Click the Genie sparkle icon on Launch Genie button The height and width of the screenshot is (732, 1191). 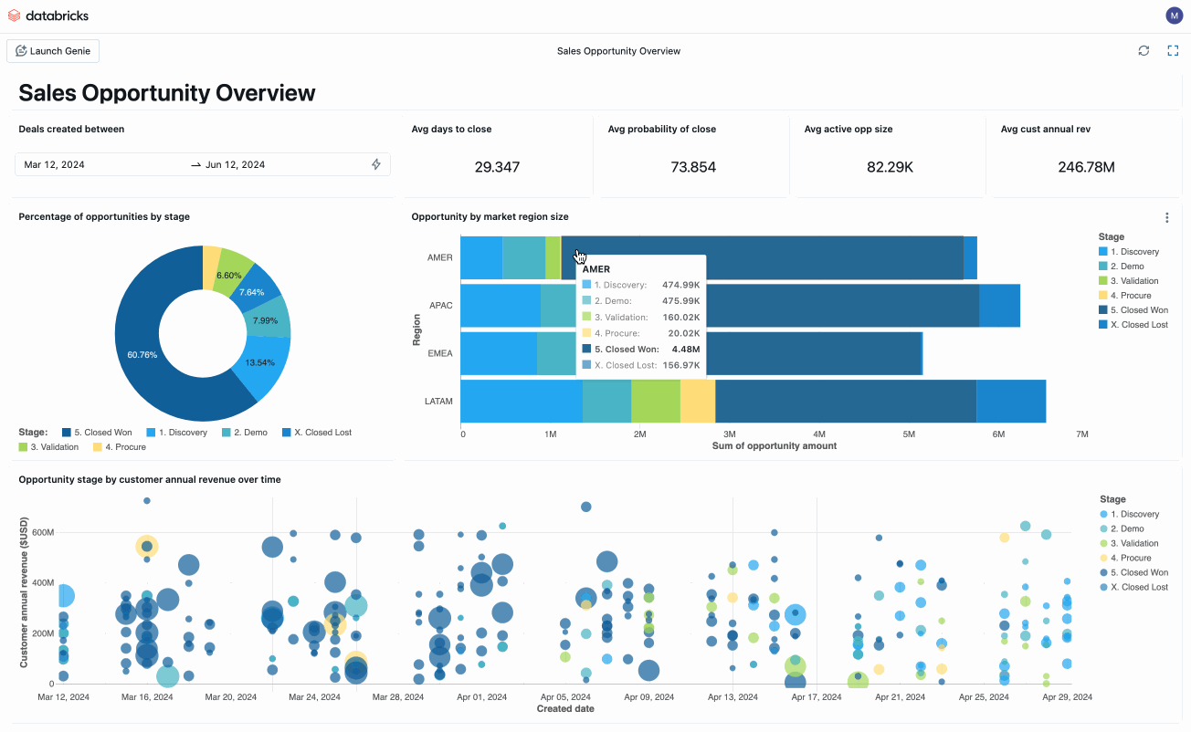(x=21, y=50)
